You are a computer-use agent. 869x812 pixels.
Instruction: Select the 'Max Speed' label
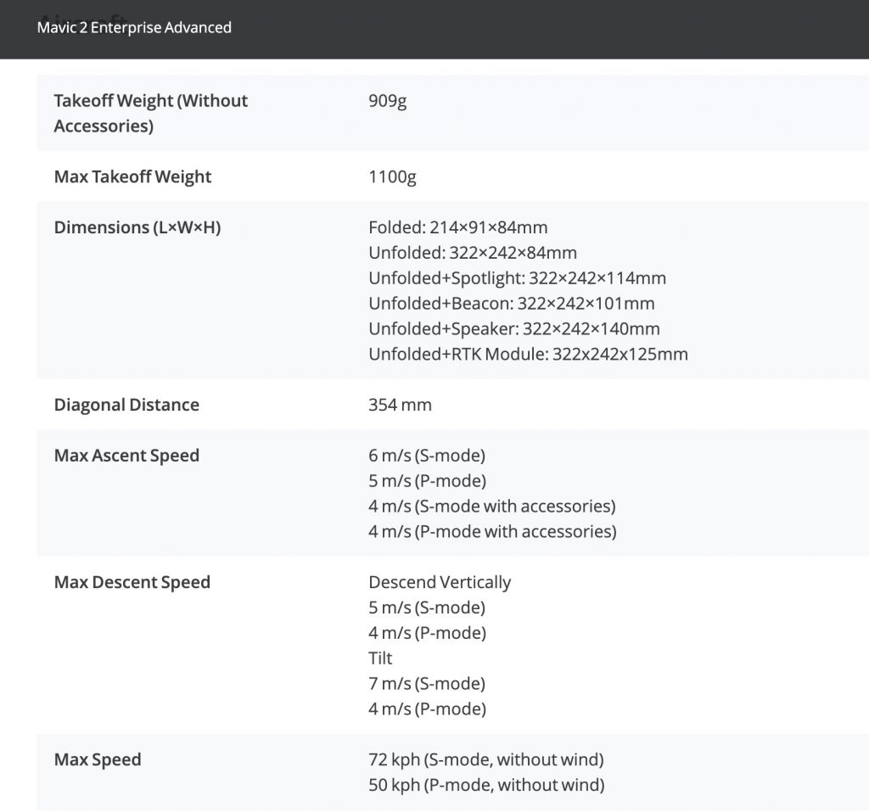98,760
